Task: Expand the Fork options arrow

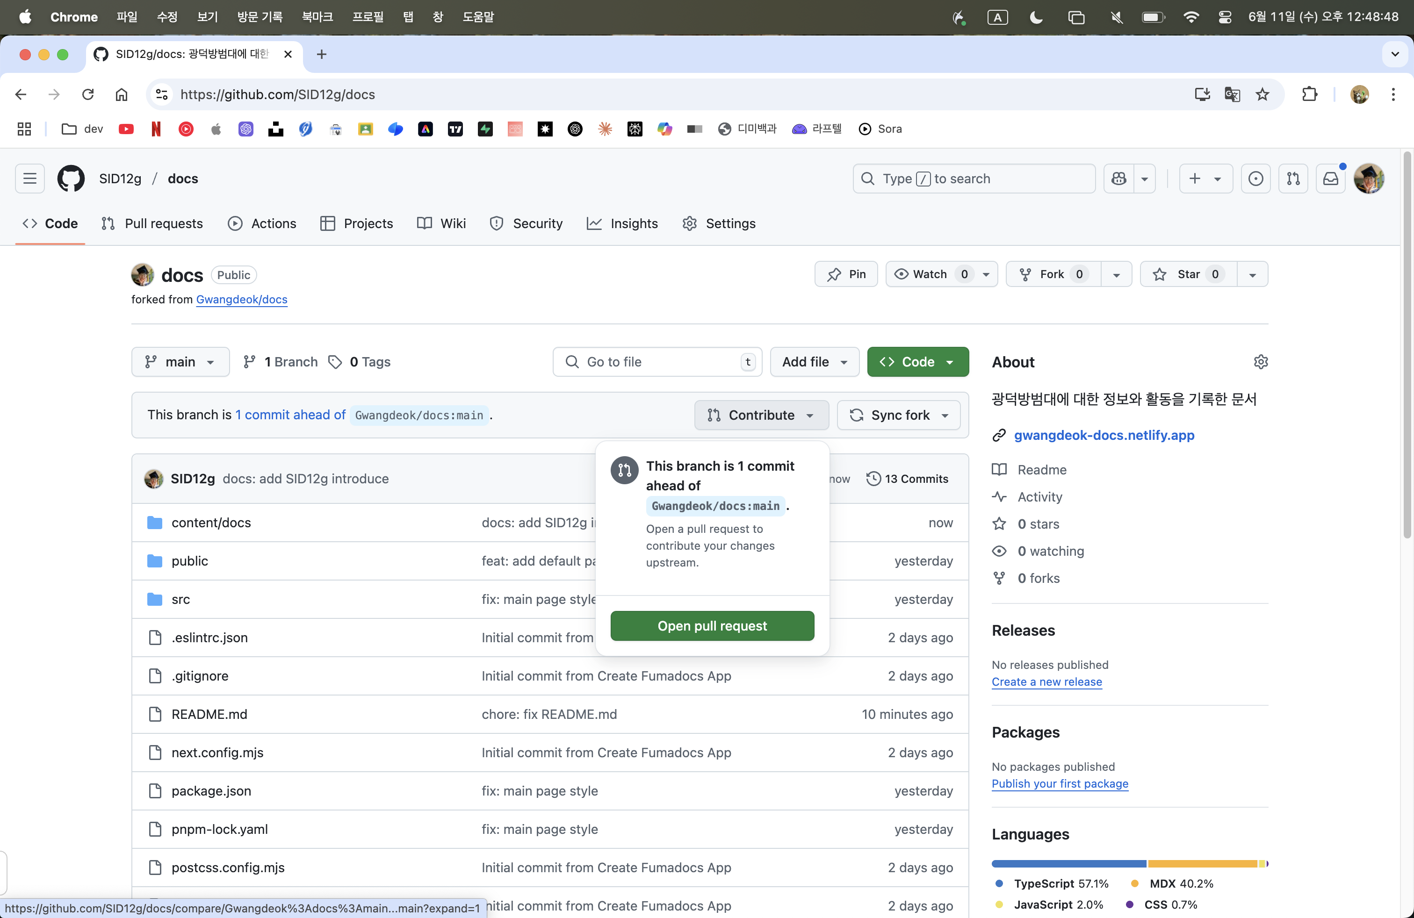Action: (x=1116, y=274)
